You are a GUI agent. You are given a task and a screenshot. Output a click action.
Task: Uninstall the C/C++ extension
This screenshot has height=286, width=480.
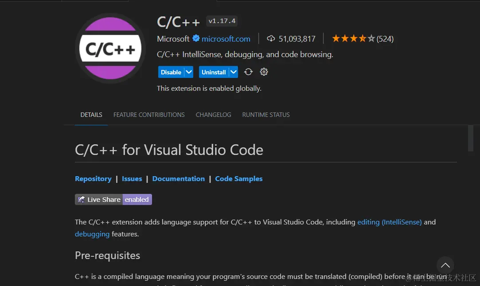click(x=214, y=72)
